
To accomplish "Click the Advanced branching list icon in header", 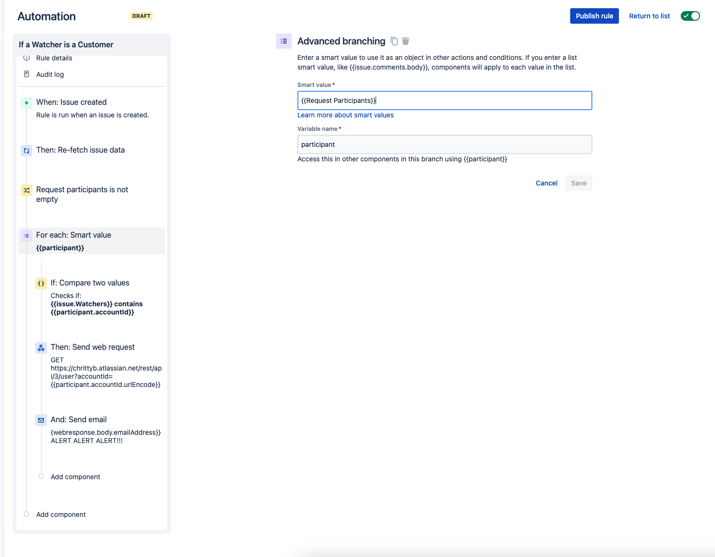I will [284, 41].
